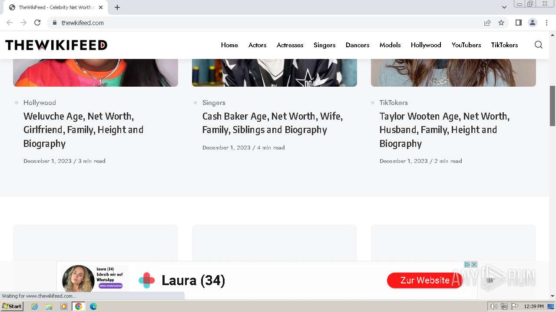
Task: Click Hollywood category above Weluvche article
Action: tap(40, 103)
